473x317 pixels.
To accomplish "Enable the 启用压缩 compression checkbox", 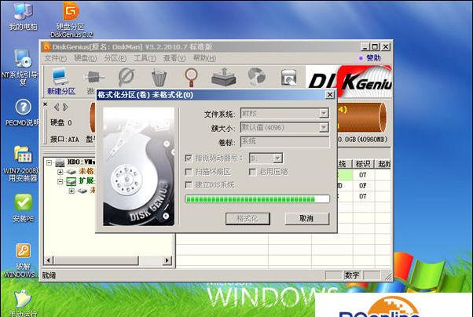I will (252, 171).
